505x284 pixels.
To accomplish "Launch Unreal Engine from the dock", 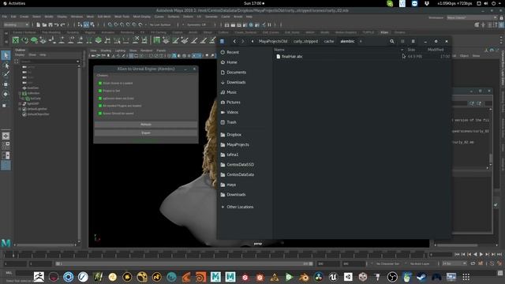I will tap(333, 277).
